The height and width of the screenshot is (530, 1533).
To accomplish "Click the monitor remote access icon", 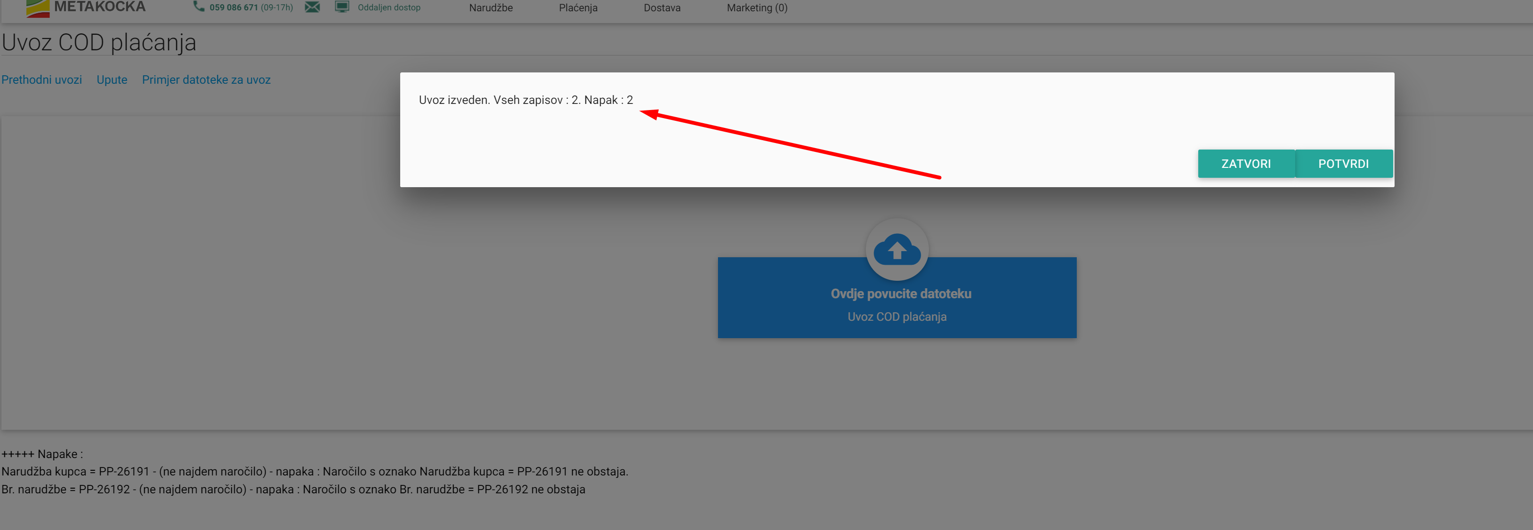I will (342, 7).
